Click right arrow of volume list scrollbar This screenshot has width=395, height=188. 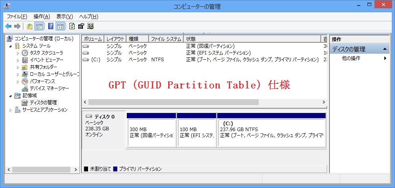pyautogui.click(x=324, y=102)
